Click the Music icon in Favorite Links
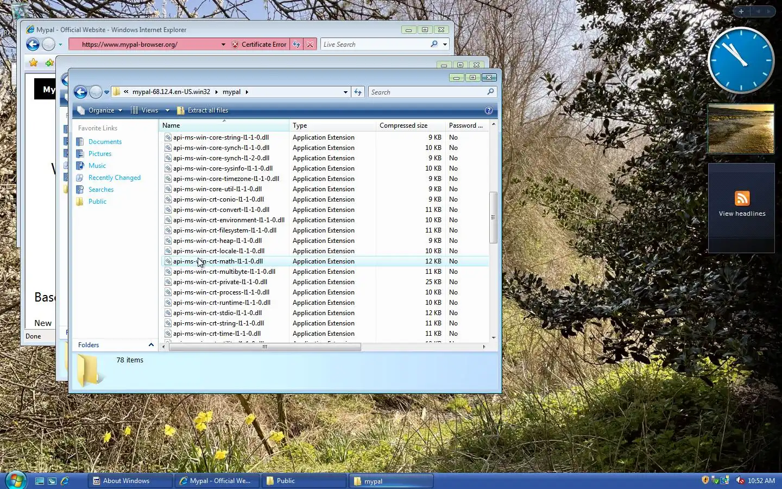 [80, 166]
